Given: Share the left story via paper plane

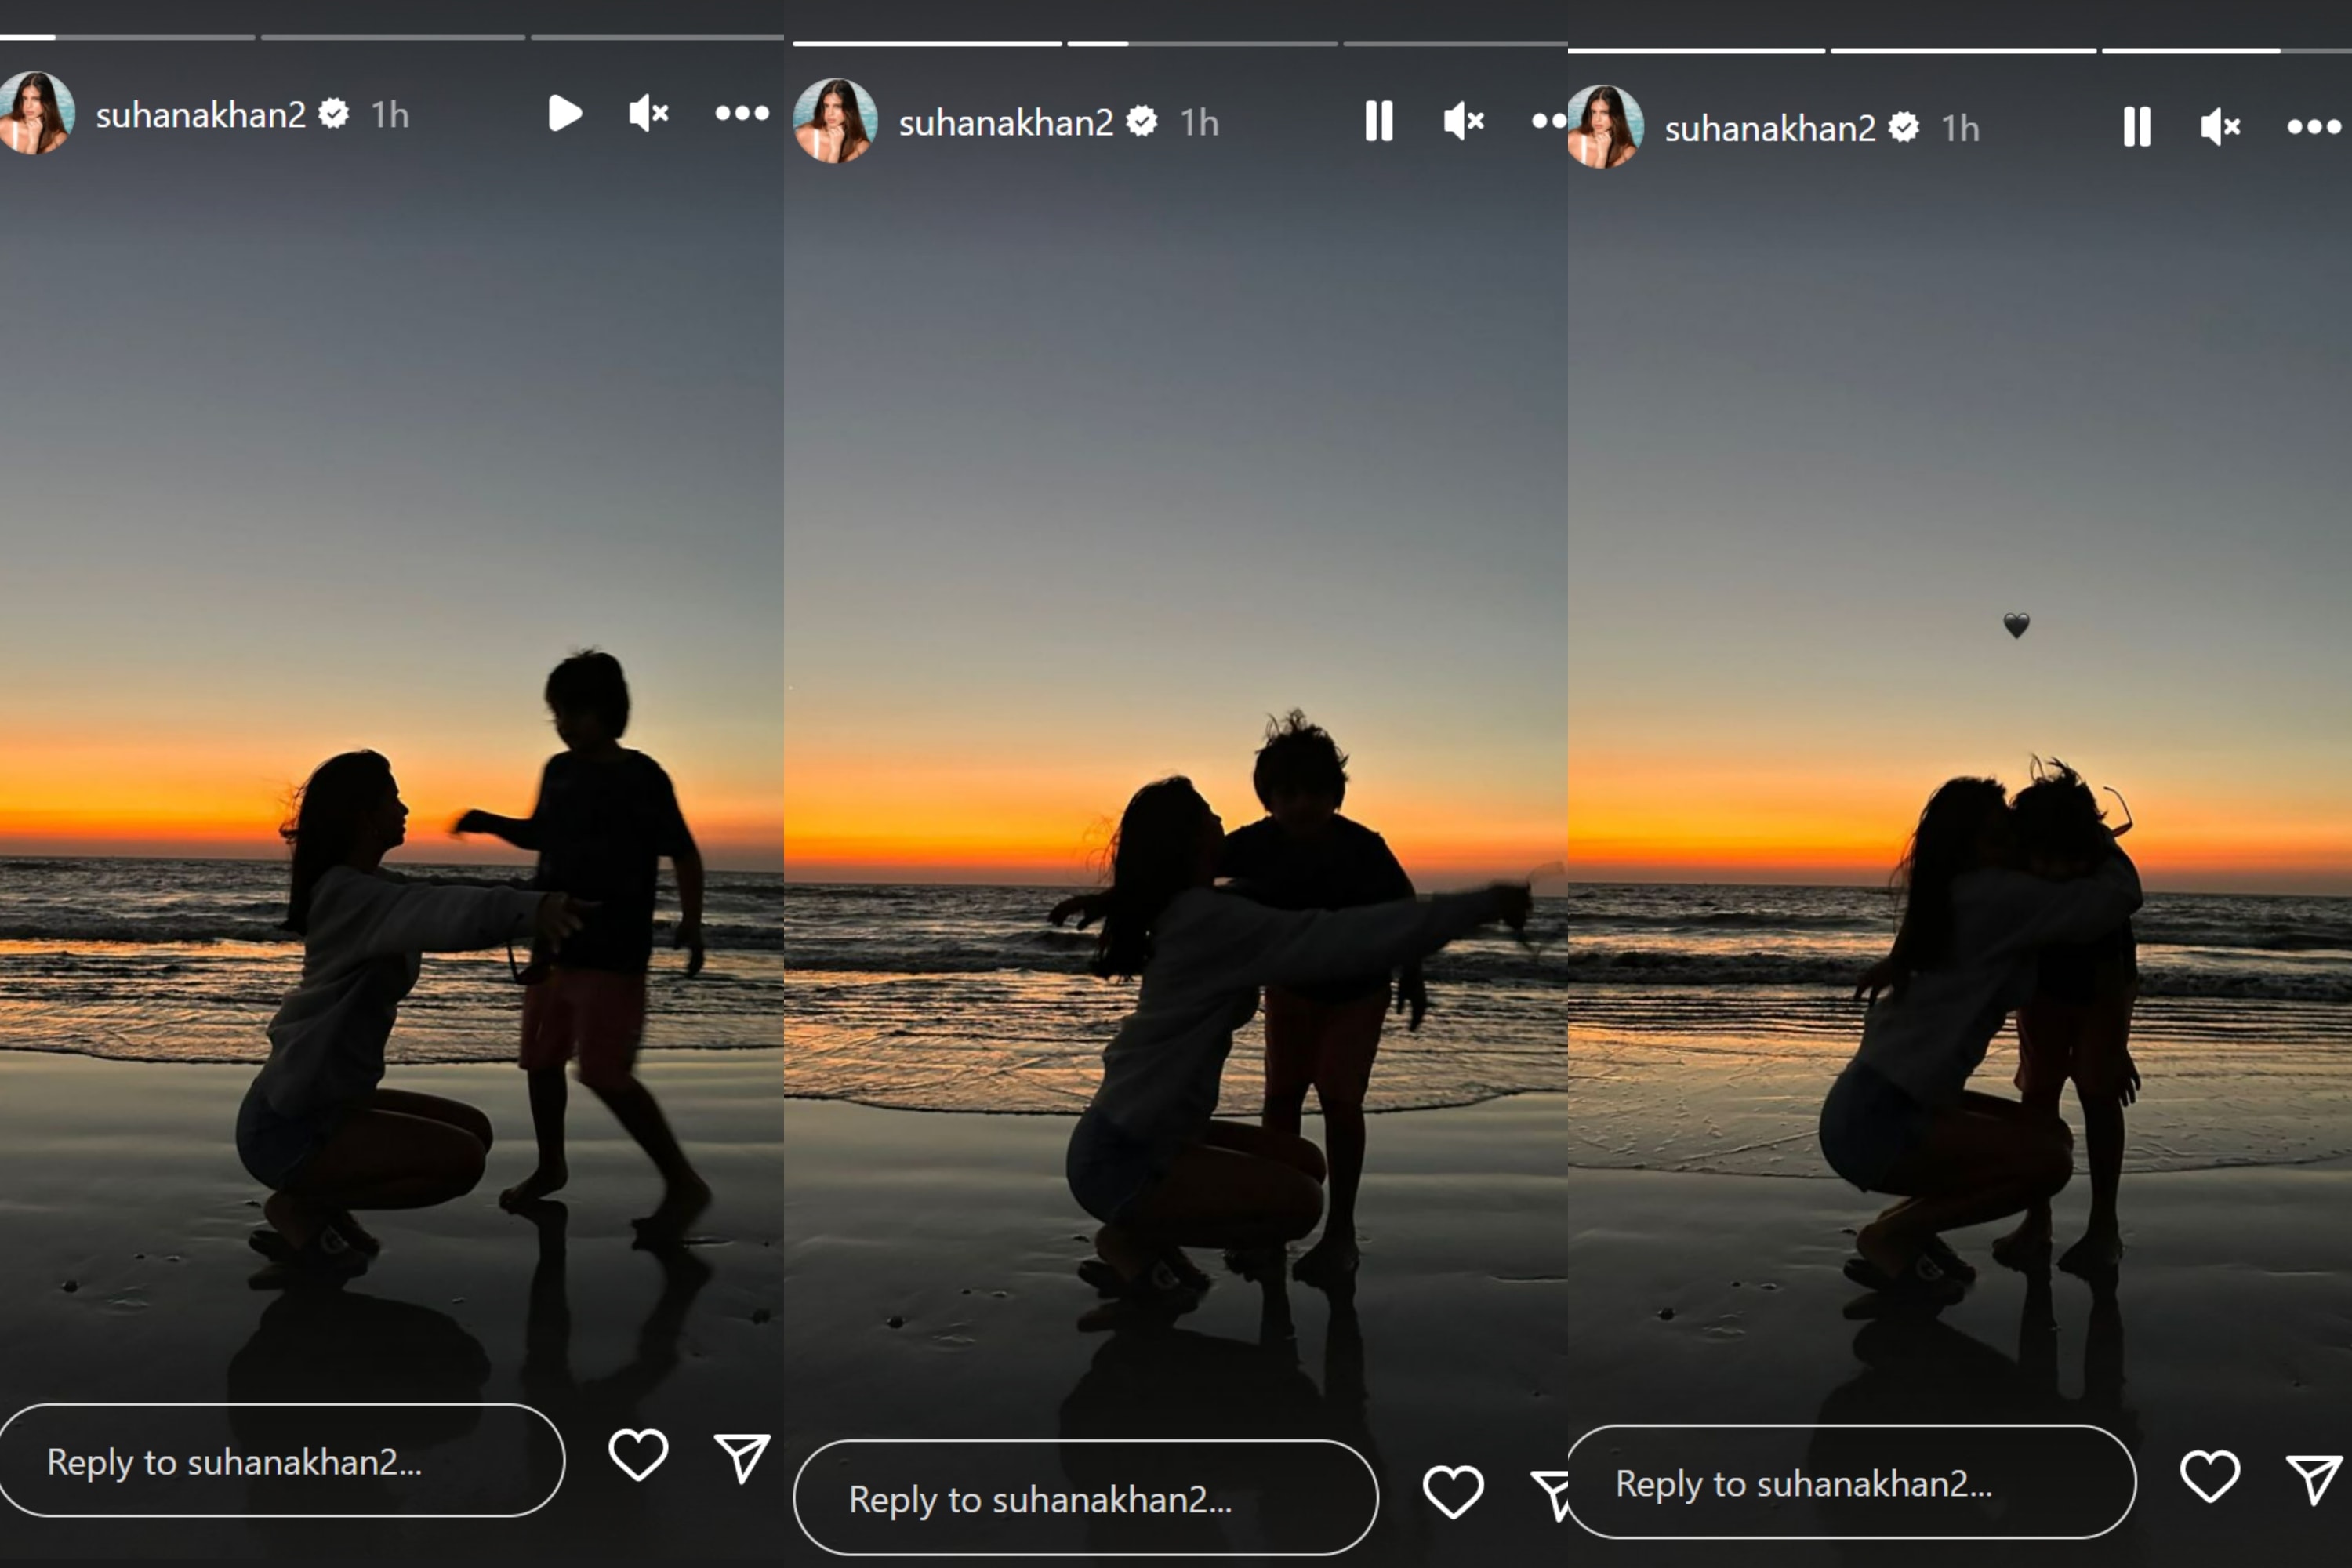Looking at the screenshot, I should 741,1457.
